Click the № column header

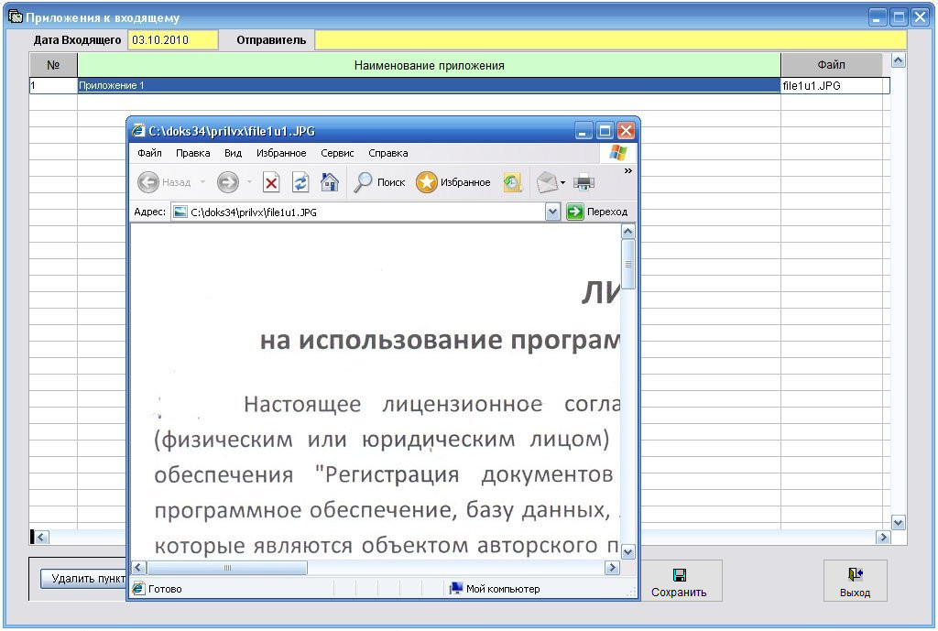click(53, 65)
